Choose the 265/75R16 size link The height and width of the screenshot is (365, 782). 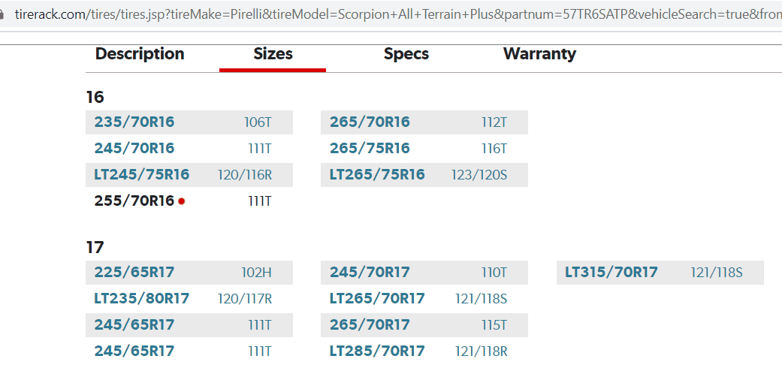pyautogui.click(x=370, y=149)
